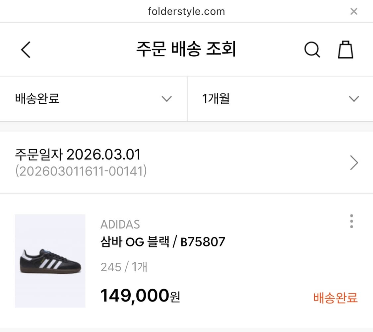Click the order number 202603011611-00141
Viewport: 373px width, 332px height.
[82, 171]
